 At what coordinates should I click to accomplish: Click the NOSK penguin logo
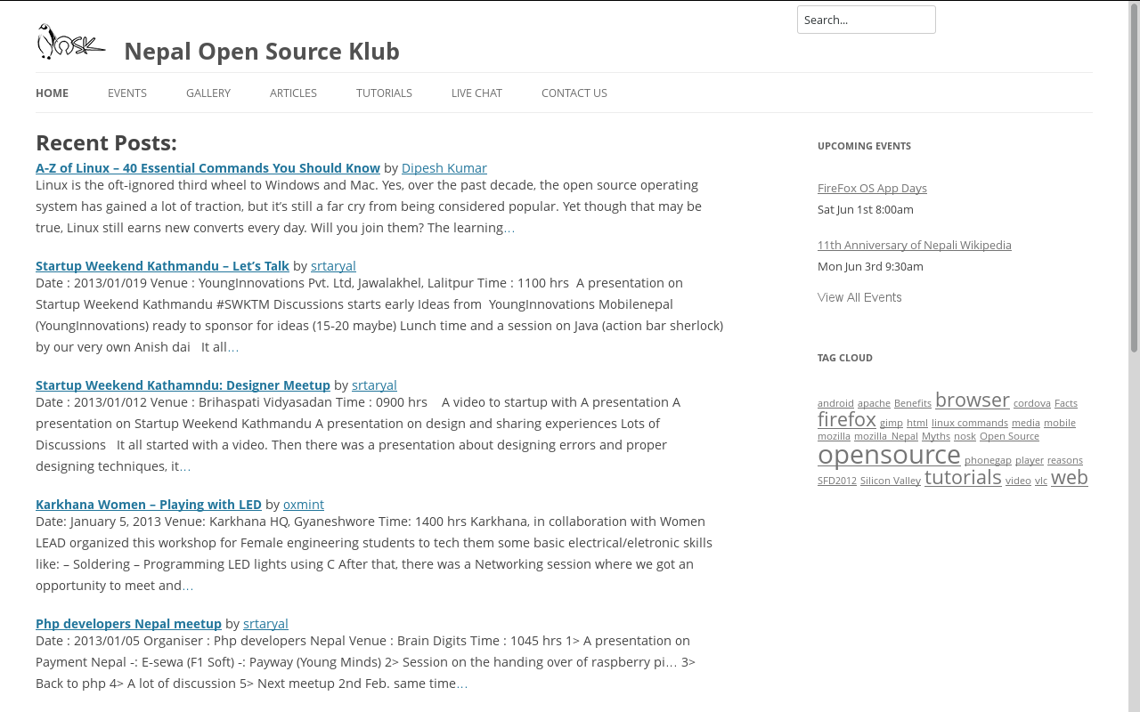click(71, 42)
